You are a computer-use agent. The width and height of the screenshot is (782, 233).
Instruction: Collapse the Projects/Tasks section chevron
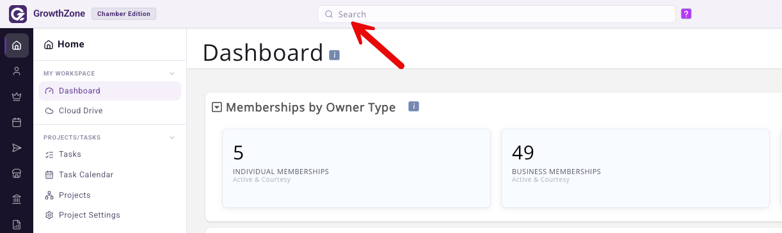[x=172, y=138]
